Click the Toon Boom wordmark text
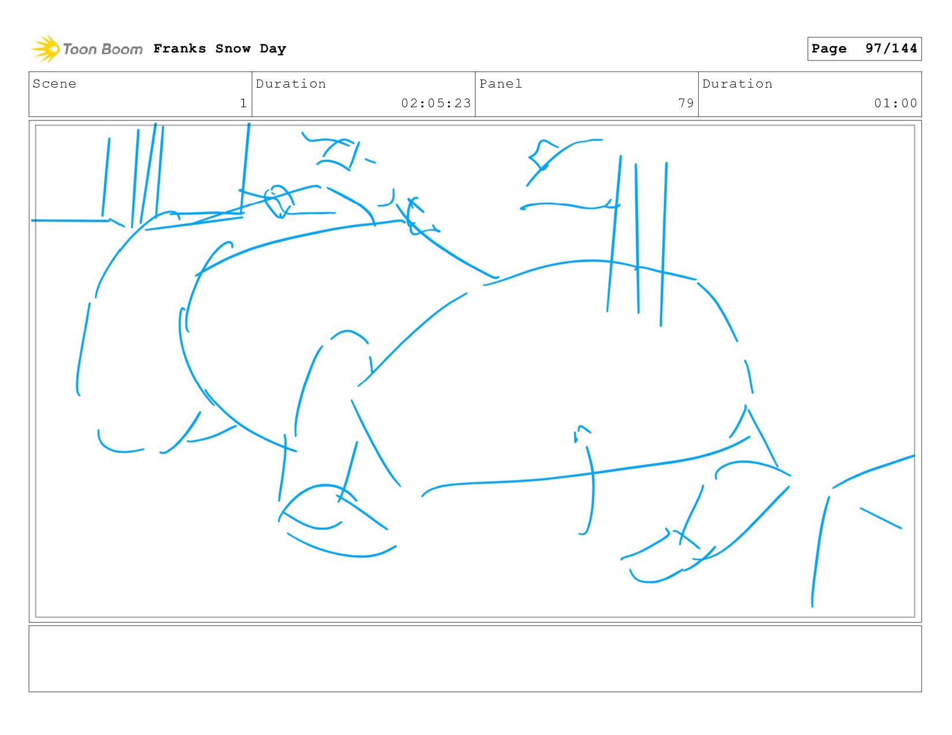 pos(103,49)
